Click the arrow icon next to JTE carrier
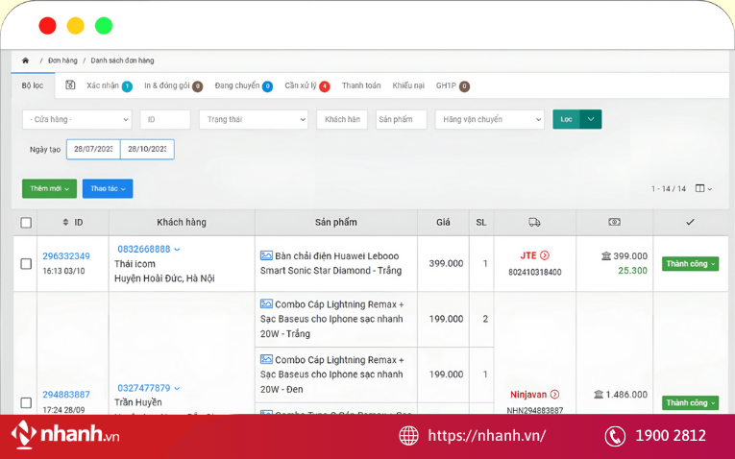The width and height of the screenshot is (735, 459). [544, 255]
